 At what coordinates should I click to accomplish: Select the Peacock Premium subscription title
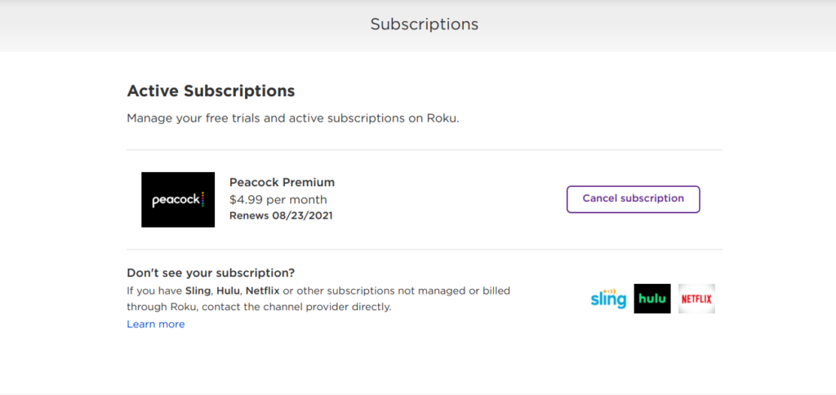pyautogui.click(x=282, y=182)
